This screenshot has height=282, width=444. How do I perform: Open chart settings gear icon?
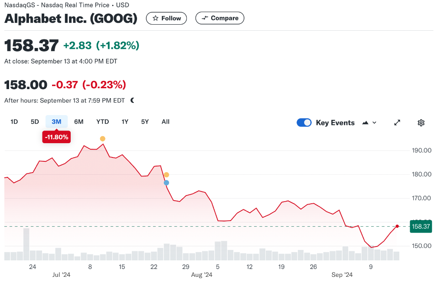pos(421,123)
